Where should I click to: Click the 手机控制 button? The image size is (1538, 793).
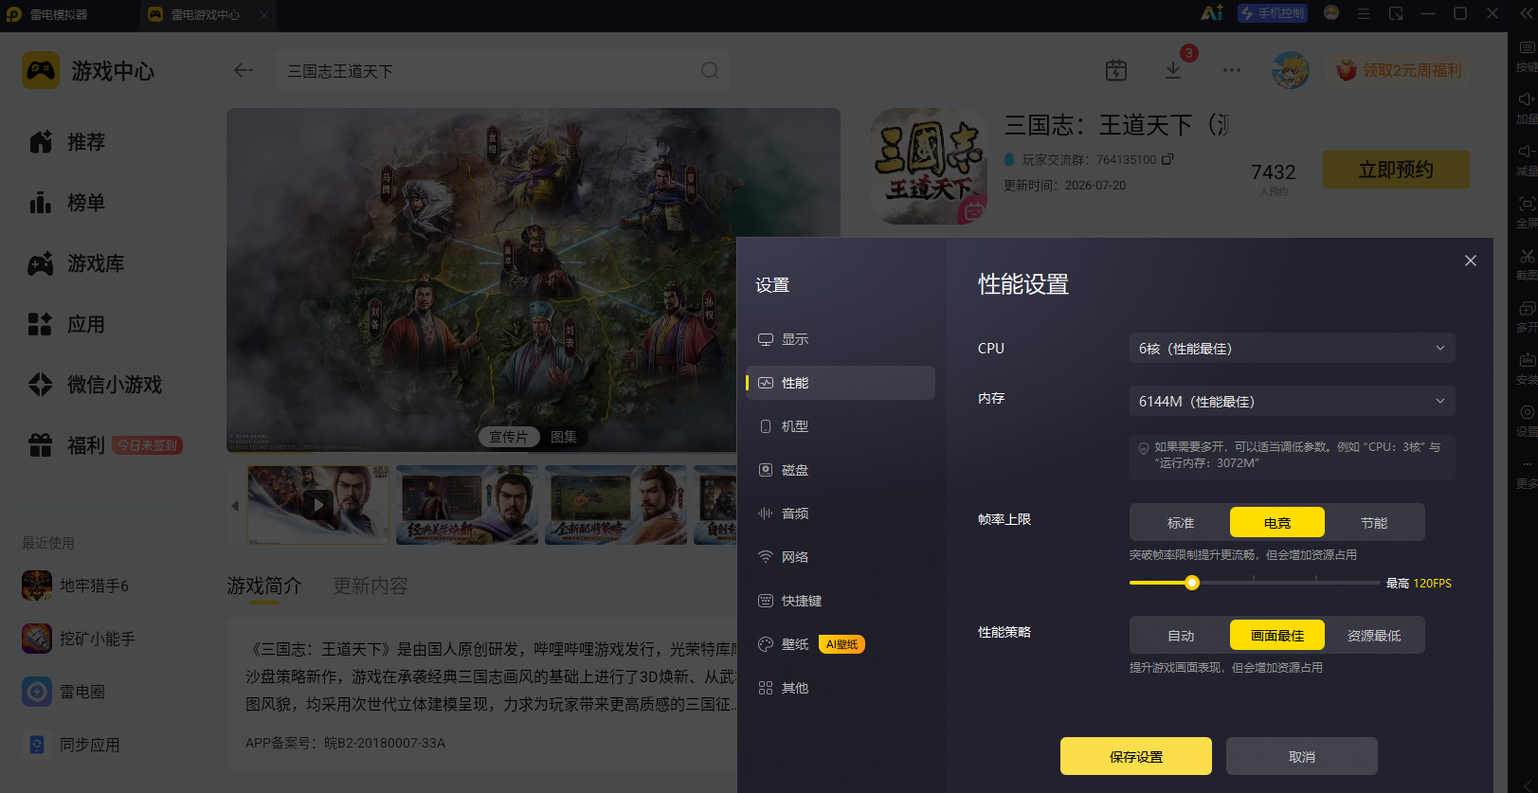[x=1273, y=13]
